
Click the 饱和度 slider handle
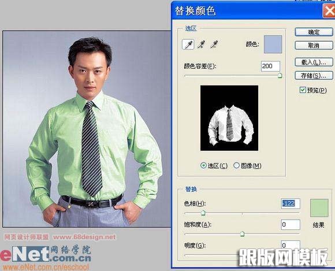click(242, 233)
